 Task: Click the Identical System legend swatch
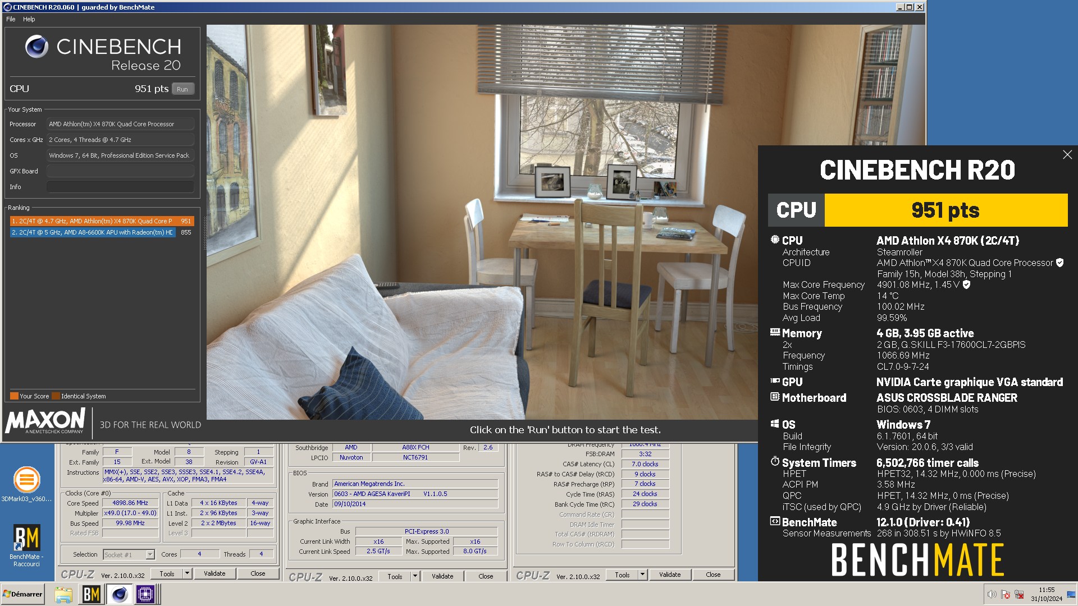pyautogui.click(x=56, y=396)
